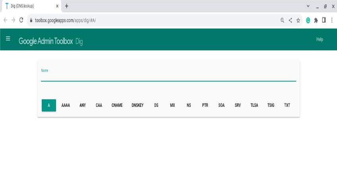The image size is (337, 182).
Task: Select the MX record type
Action: pos(172,105)
